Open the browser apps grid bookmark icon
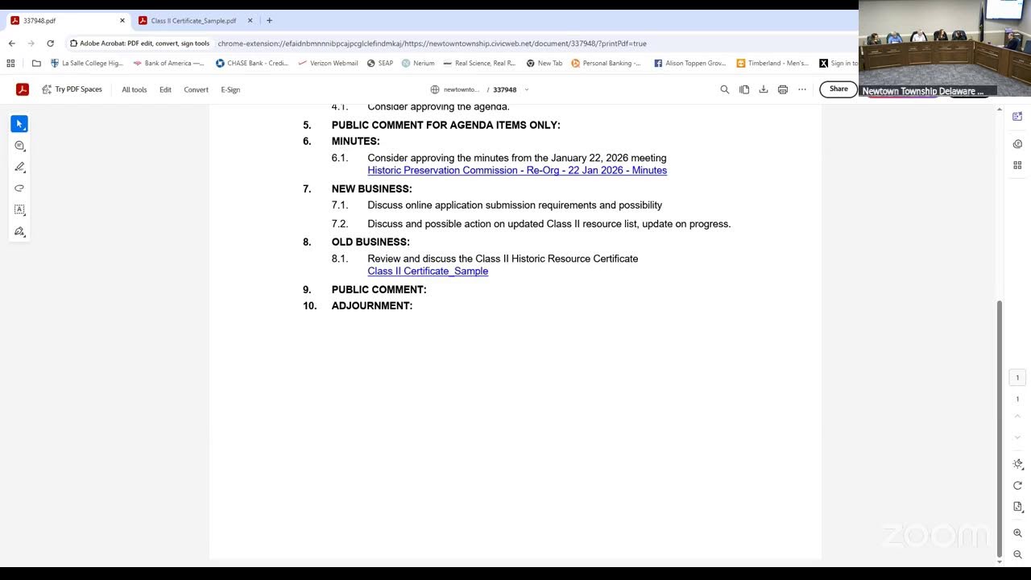Screen dimensions: 1031x580 [x=10, y=63]
